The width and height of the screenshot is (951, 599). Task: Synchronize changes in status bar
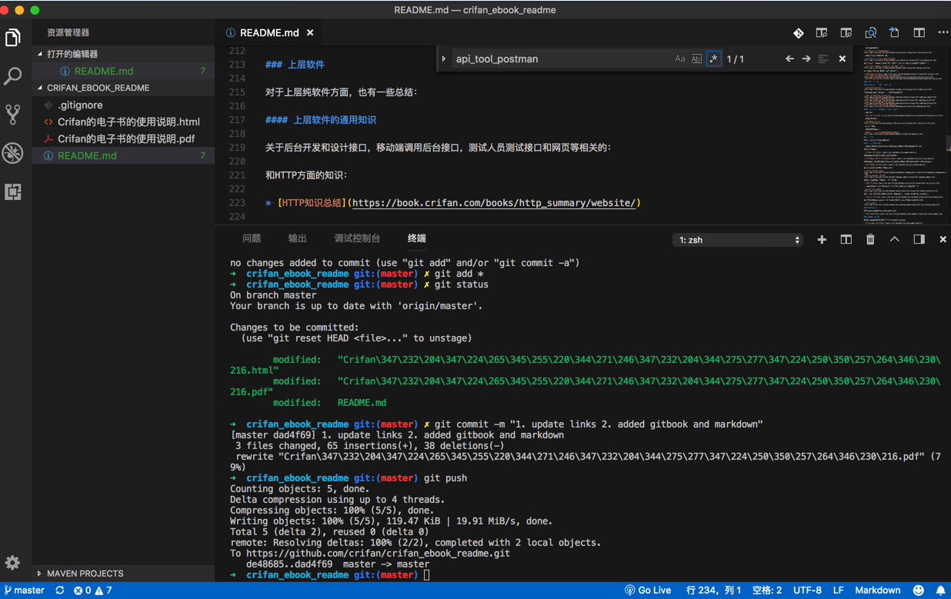pos(59,591)
